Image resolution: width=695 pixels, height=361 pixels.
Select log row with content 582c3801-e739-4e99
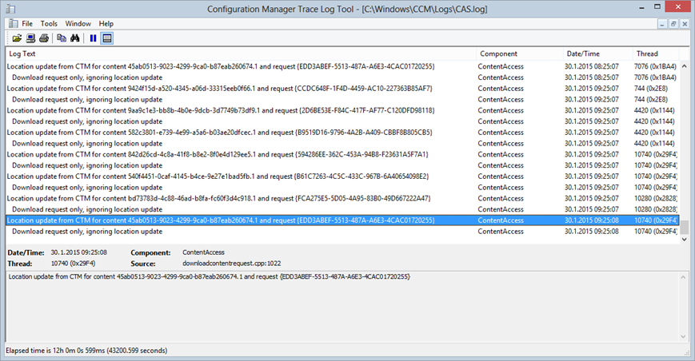pos(342,133)
